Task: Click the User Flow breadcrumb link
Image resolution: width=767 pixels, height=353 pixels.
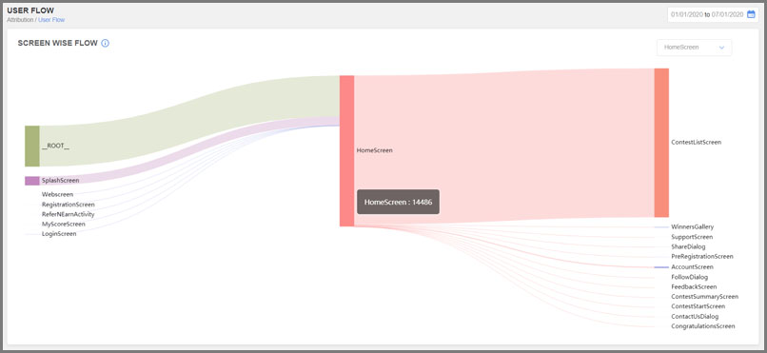Action: [51, 20]
